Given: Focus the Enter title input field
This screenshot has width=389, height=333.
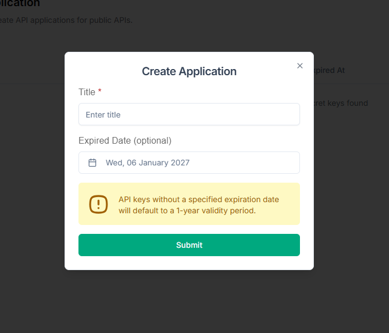Looking at the screenshot, I should 189,114.
